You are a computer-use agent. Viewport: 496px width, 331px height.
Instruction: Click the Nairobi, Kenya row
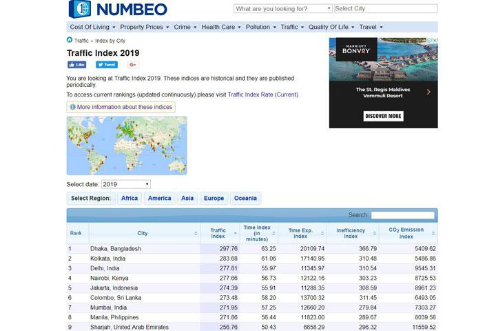click(252, 278)
